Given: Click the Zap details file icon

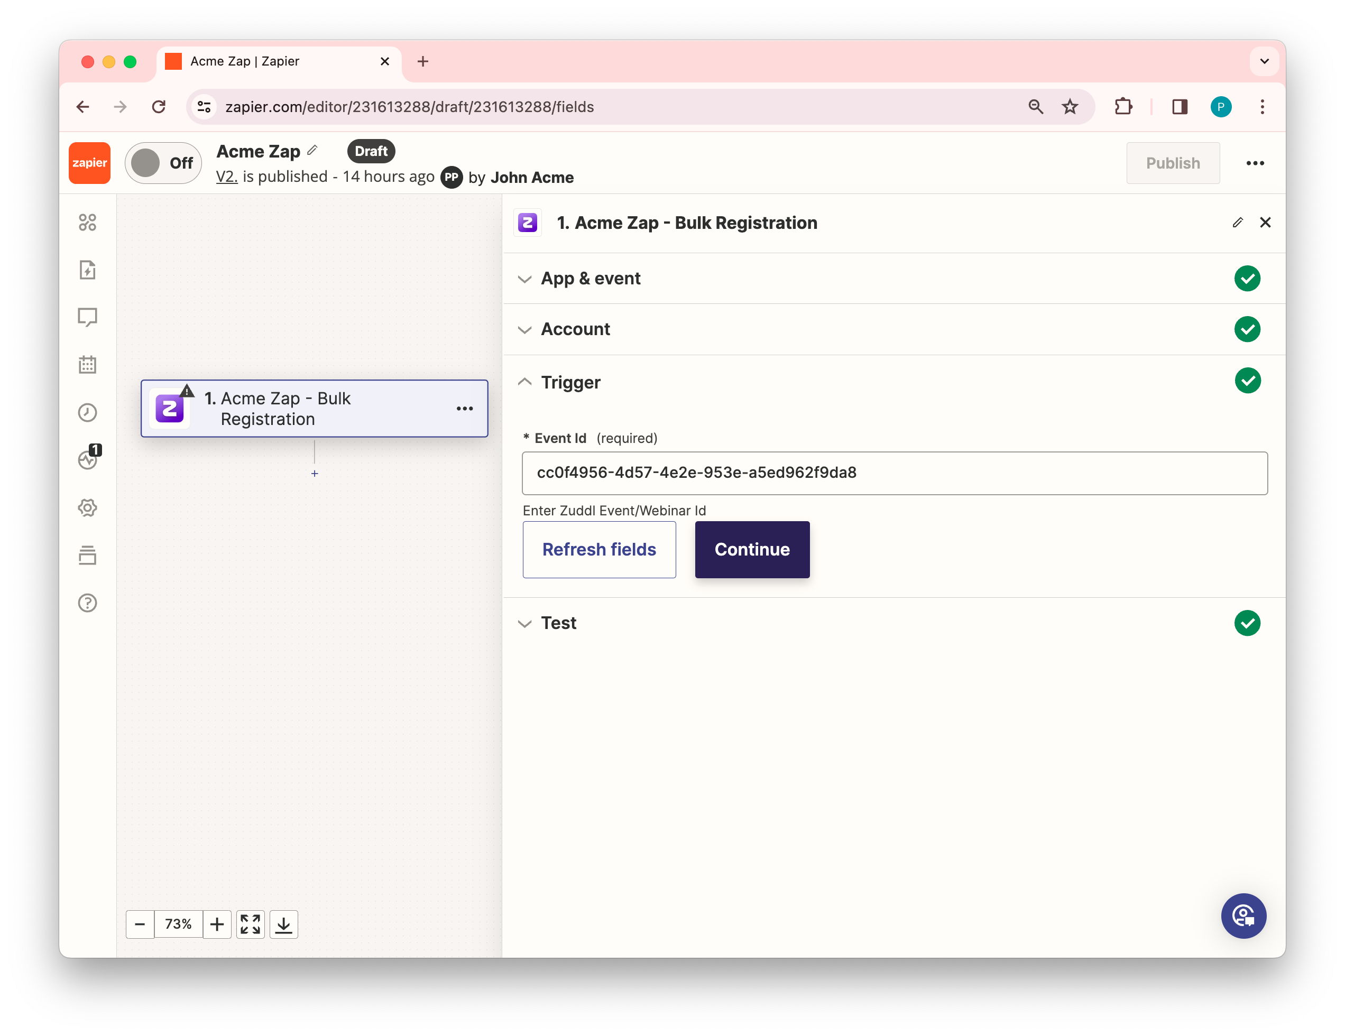Looking at the screenshot, I should coord(87,270).
